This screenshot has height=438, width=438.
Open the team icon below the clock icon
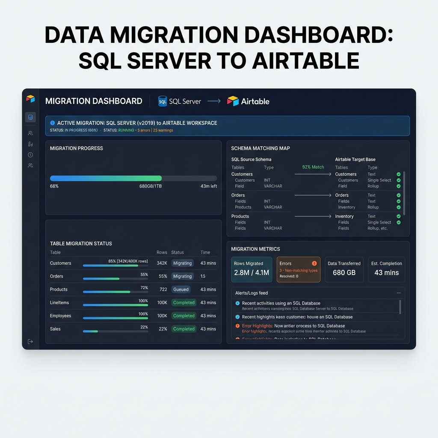[30, 166]
